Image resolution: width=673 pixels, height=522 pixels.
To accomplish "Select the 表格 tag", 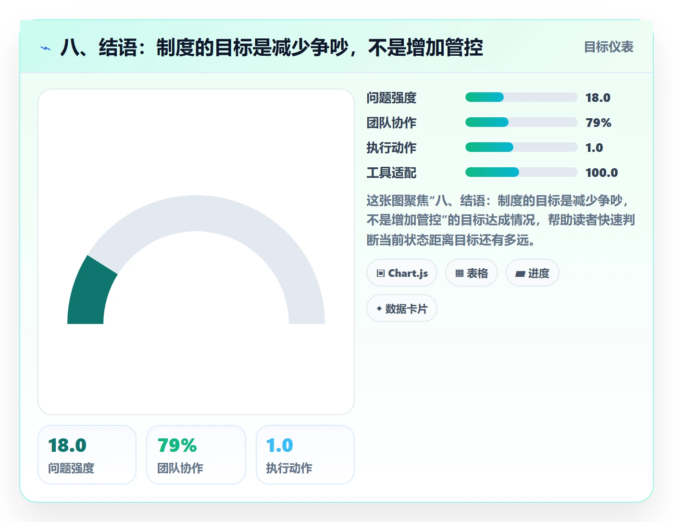I will (x=472, y=273).
